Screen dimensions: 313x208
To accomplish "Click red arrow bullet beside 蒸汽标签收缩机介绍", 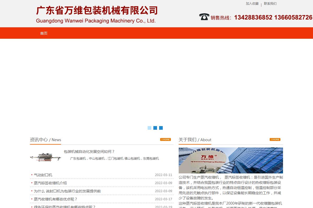I will 32,183.
